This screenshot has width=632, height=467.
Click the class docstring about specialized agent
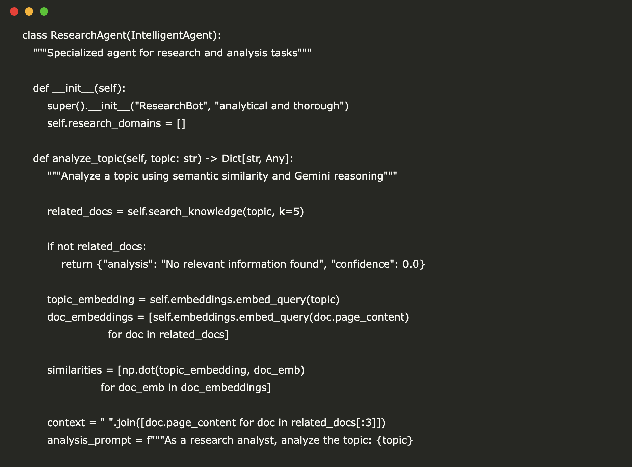click(x=172, y=53)
